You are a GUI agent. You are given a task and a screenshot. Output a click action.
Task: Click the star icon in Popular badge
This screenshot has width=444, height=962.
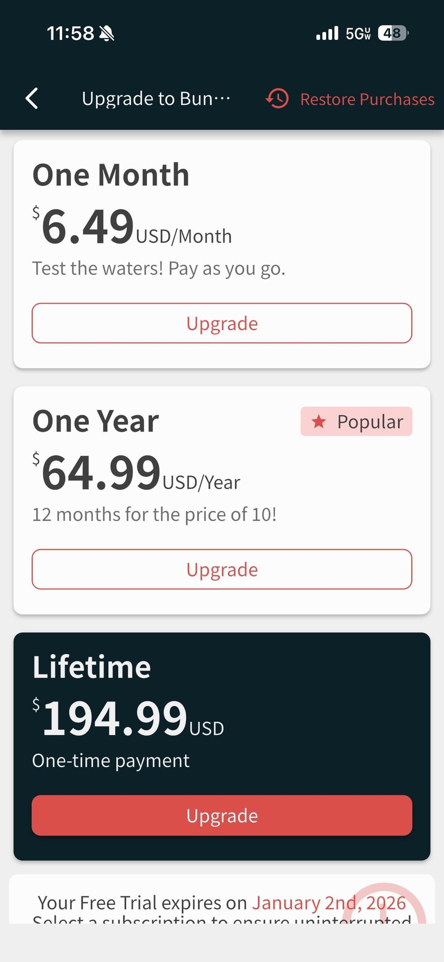click(319, 422)
